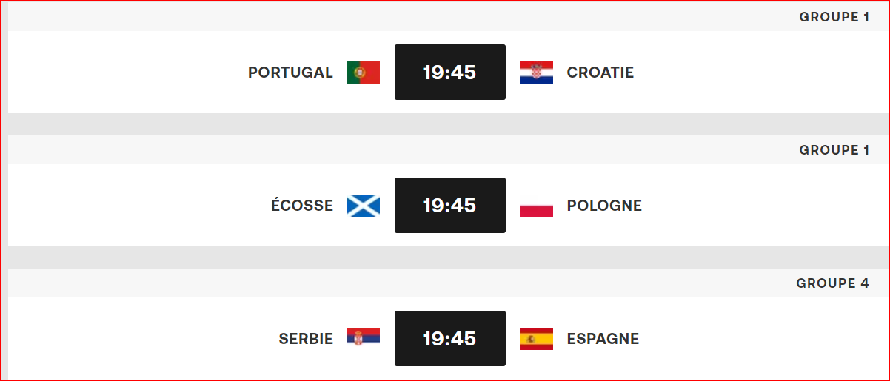
Task: Click the Croatia flag icon
Action: [536, 73]
